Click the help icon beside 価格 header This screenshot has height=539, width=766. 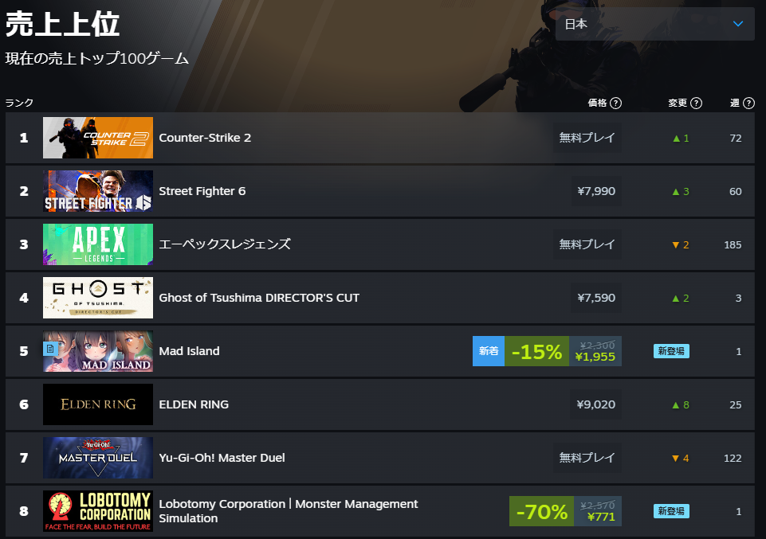point(616,103)
